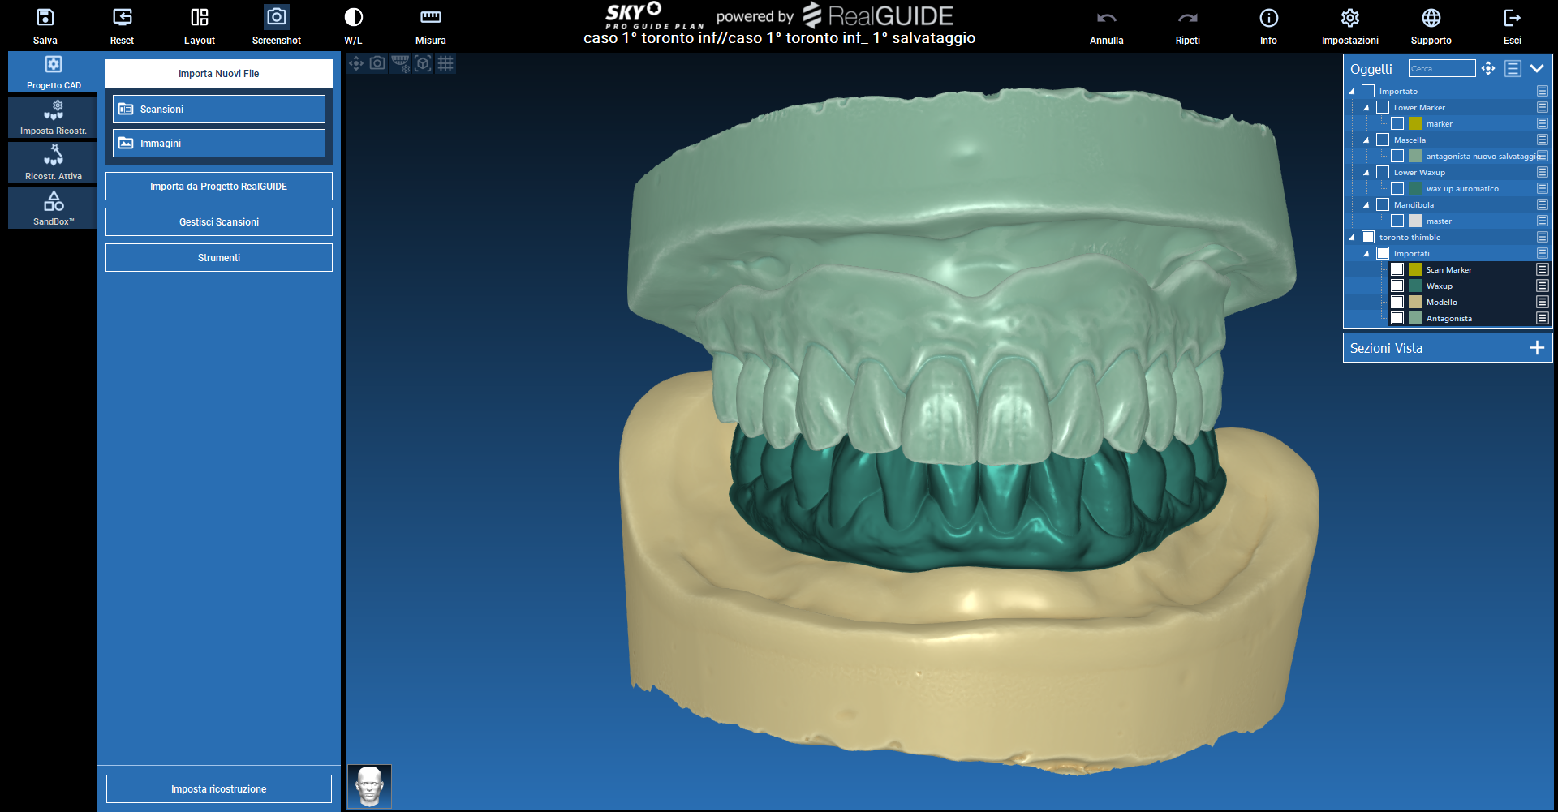Click the teeth settings icon in viewport toolbar
Screen dimensions: 1558x812
400,63
